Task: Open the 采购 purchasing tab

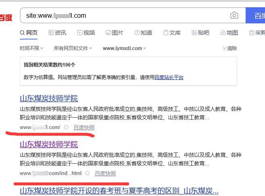Action: tap(257, 33)
